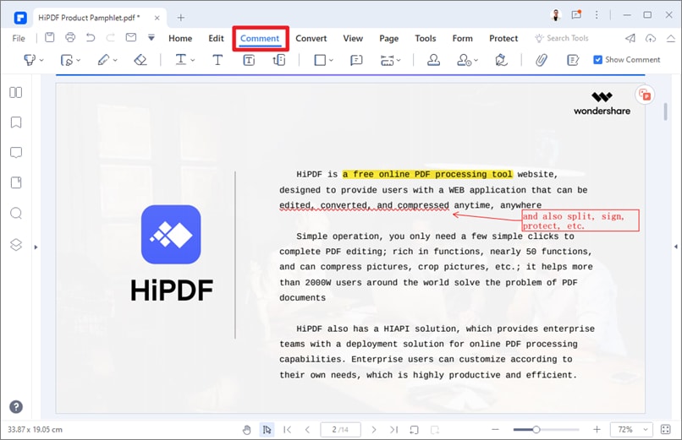Go to the next page
The width and height of the screenshot is (682, 440).
tap(374, 430)
